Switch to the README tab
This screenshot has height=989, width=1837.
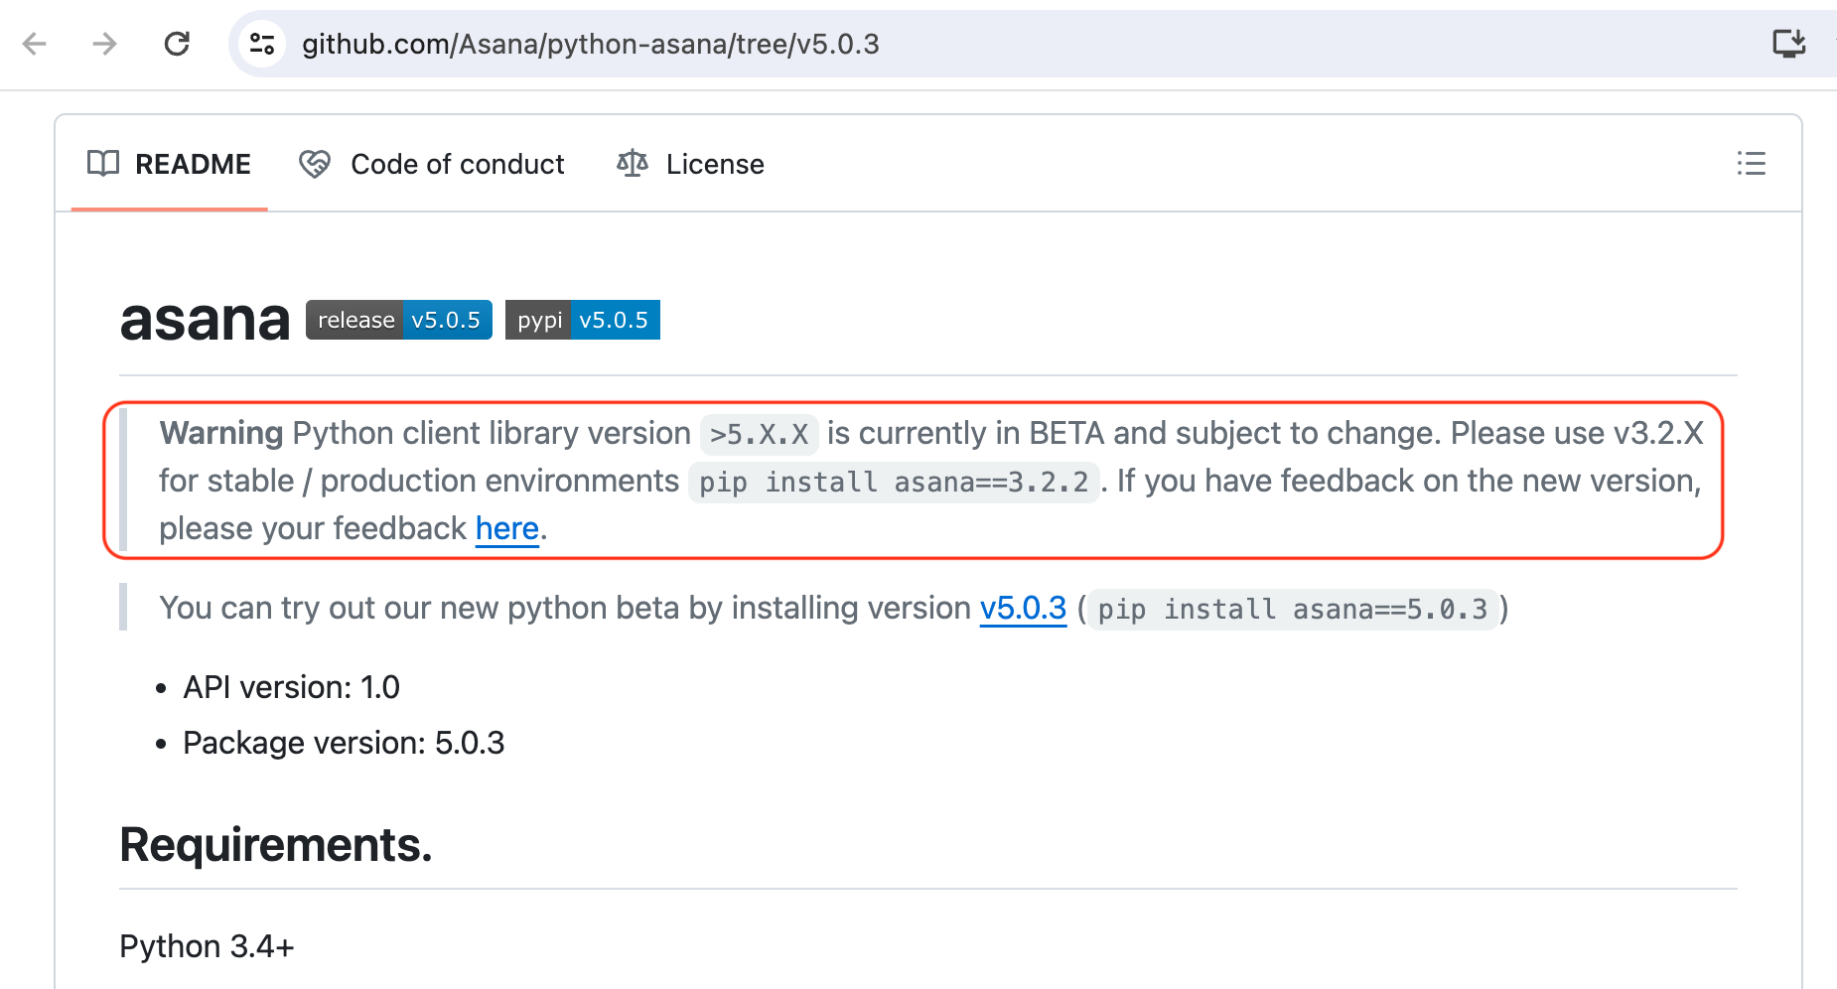(193, 164)
